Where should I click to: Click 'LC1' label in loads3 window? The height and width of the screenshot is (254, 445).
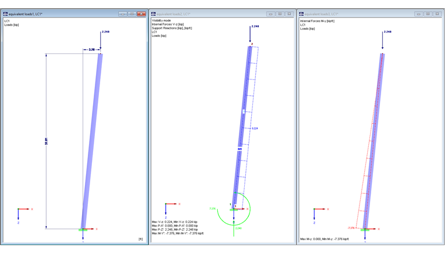tap(303, 25)
